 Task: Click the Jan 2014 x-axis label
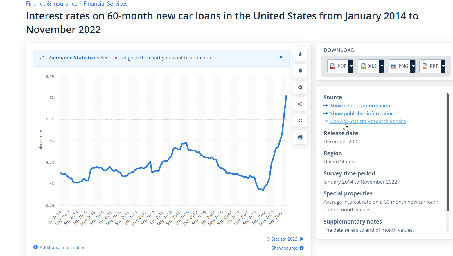[55, 217]
